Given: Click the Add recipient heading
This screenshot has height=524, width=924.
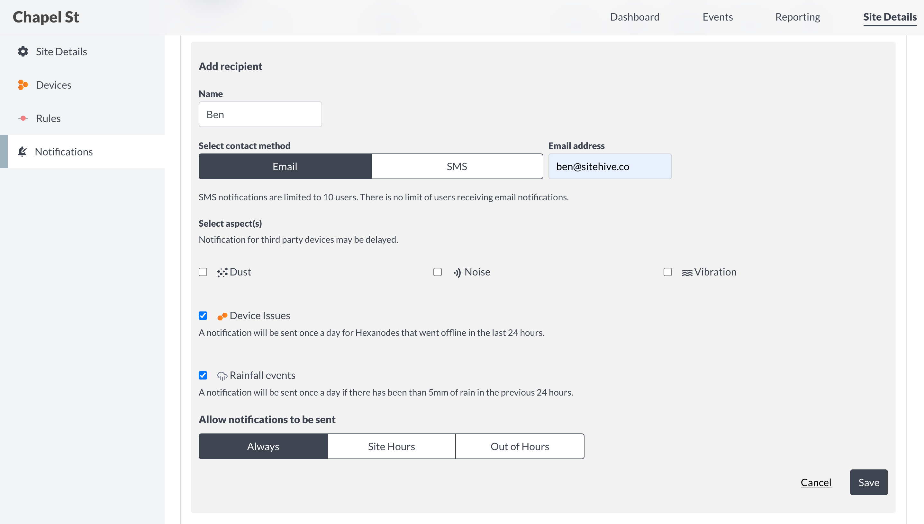Looking at the screenshot, I should (x=230, y=66).
